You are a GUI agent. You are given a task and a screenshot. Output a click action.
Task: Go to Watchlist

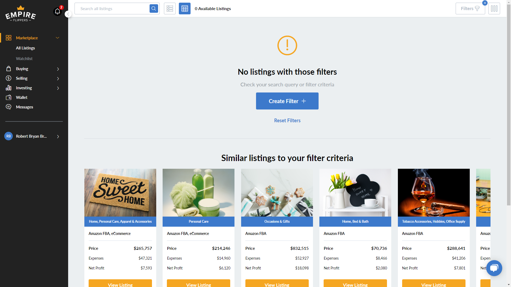tap(24, 59)
